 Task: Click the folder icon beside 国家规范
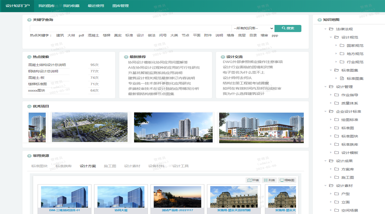[x=342, y=46]
